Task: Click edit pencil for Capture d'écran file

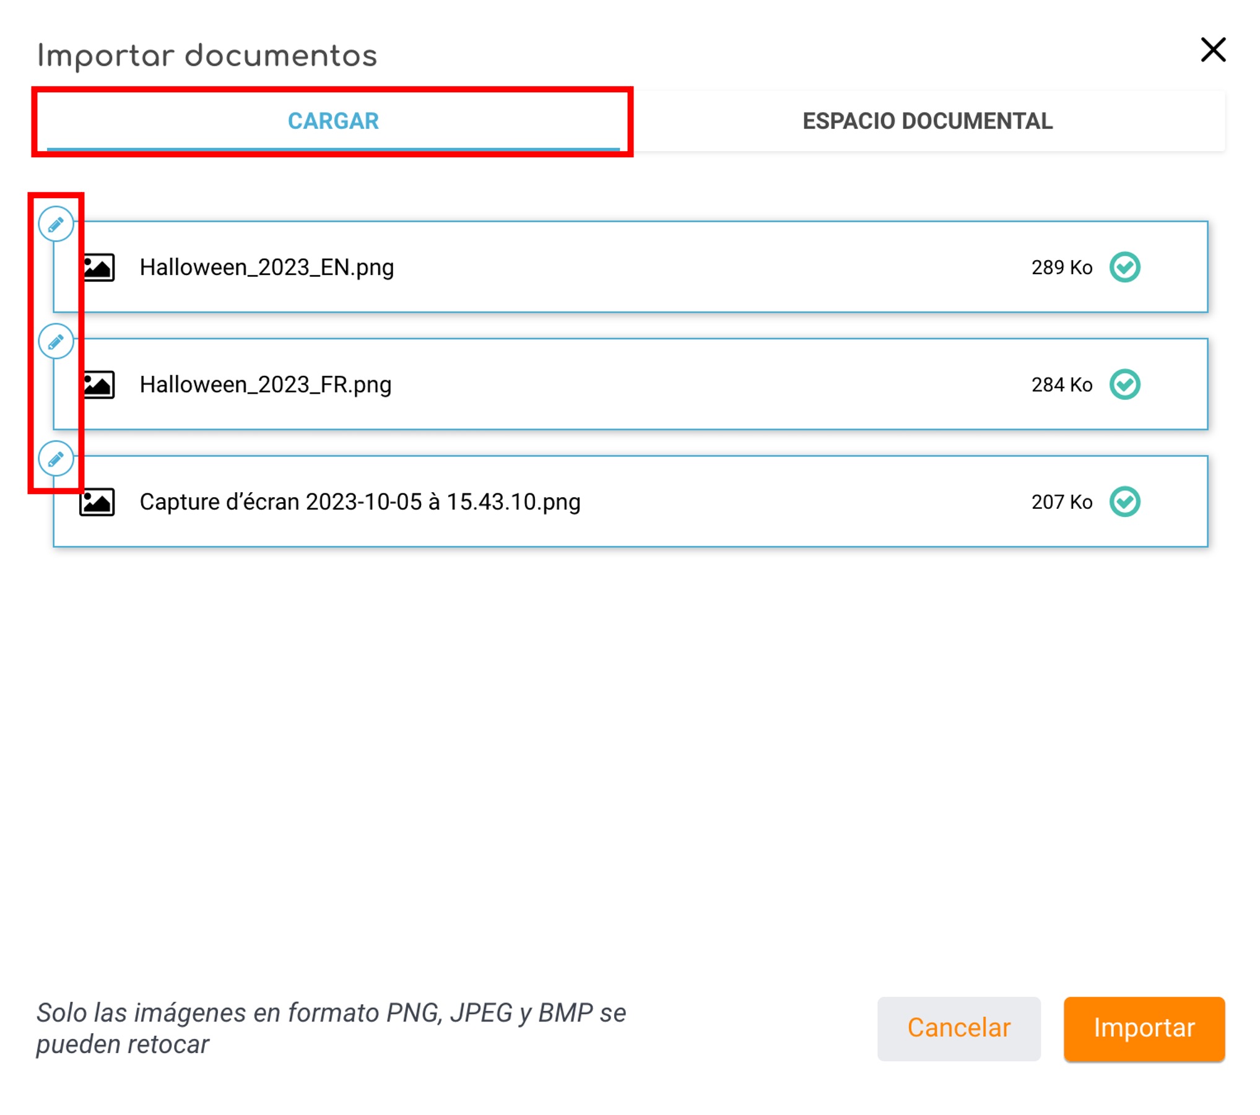Action: (x=56, y=459)
